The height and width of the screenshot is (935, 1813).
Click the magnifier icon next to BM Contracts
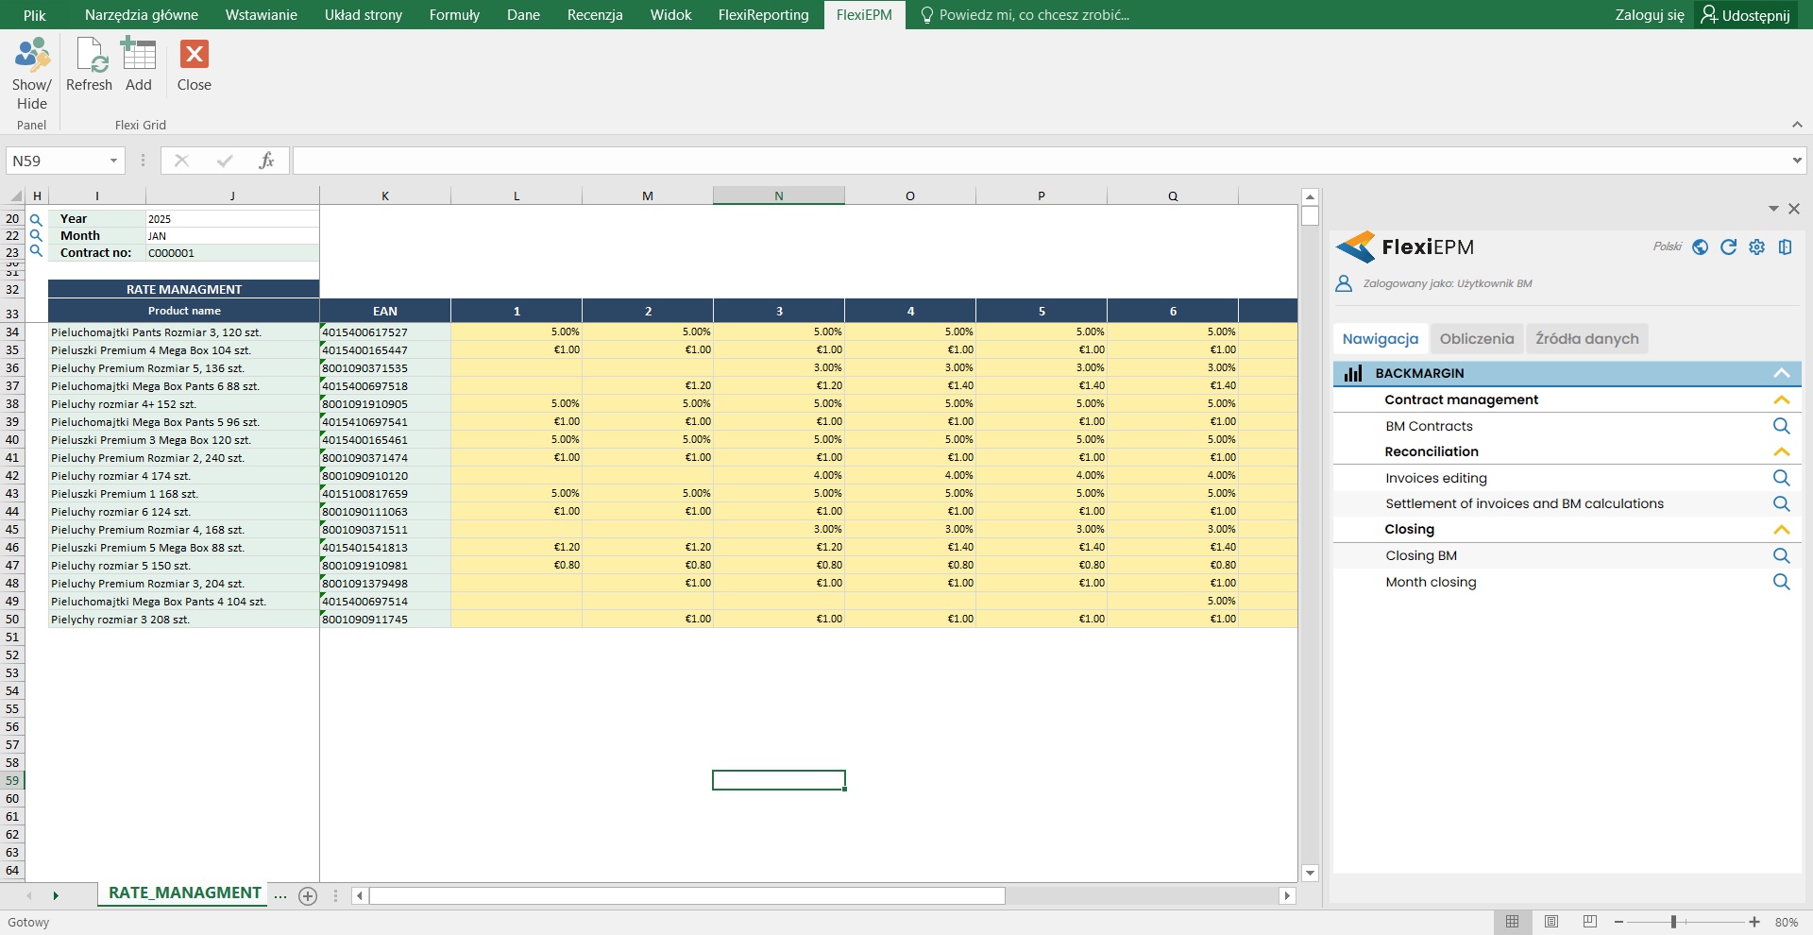1781,426
